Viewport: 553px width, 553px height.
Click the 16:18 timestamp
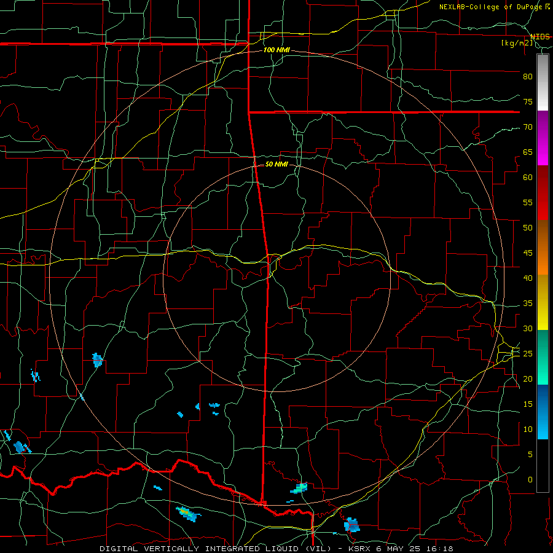point(439,549)
